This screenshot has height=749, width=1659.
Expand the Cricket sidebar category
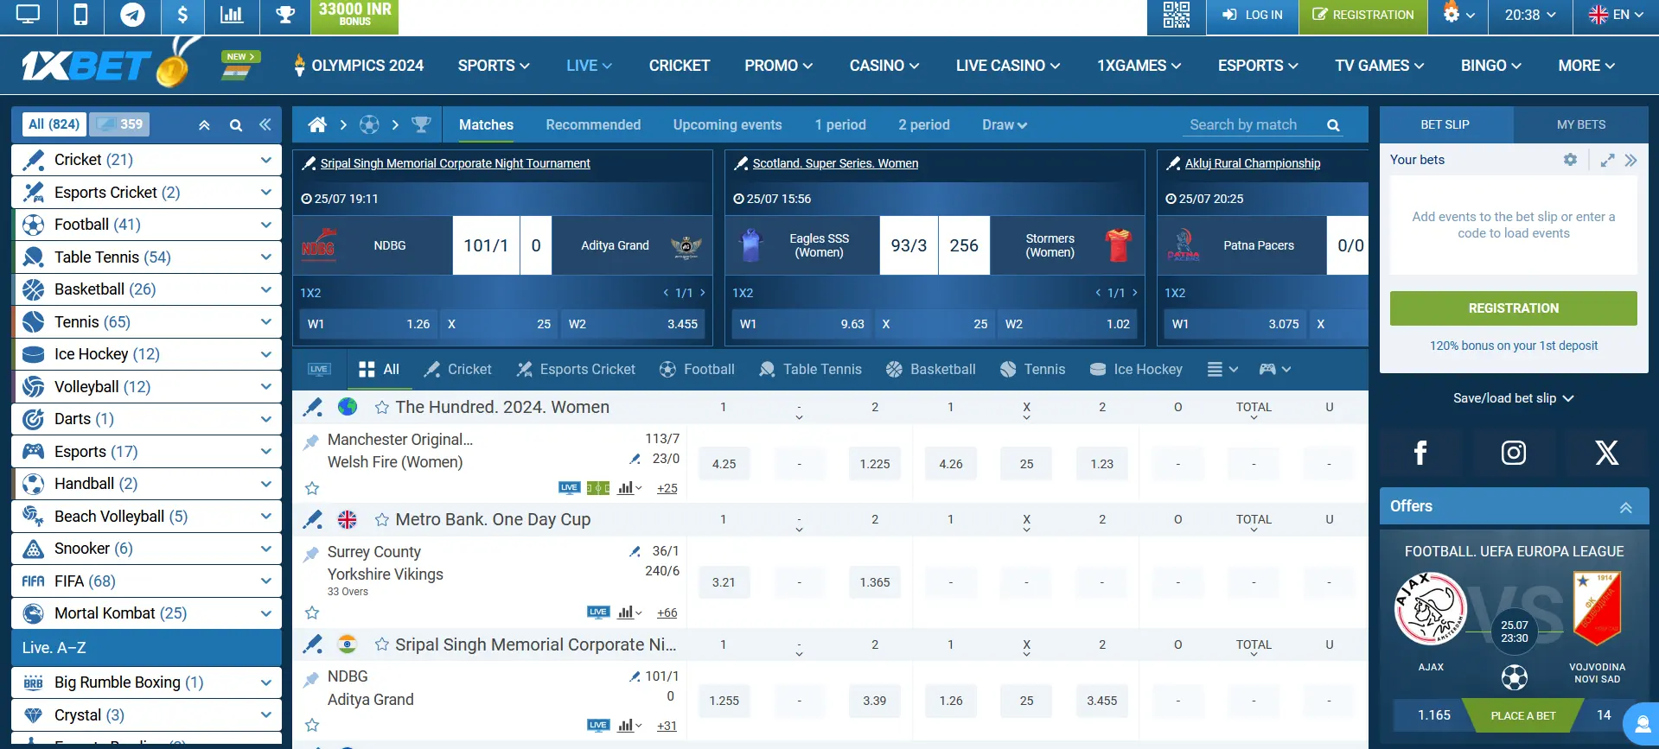click(x=265, y=160)
